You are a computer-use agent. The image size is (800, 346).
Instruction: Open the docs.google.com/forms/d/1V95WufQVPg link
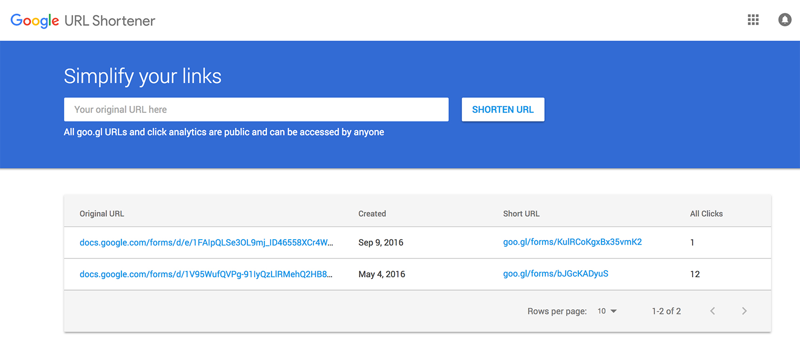pos(206,274)
